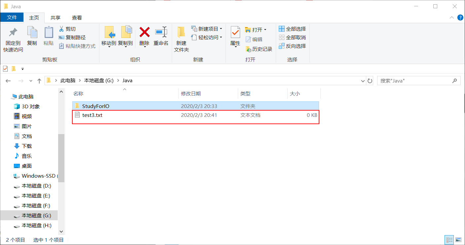465x245 pixels.
Task: Click the New folder icon
Action: [x=181, y=32]
